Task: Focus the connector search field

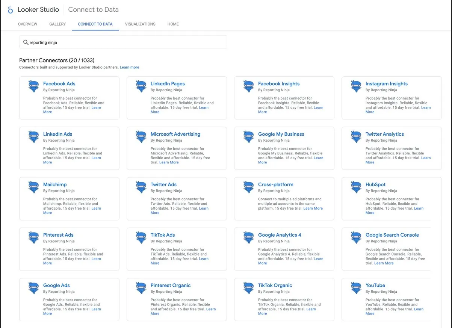Action: (123, 42)
